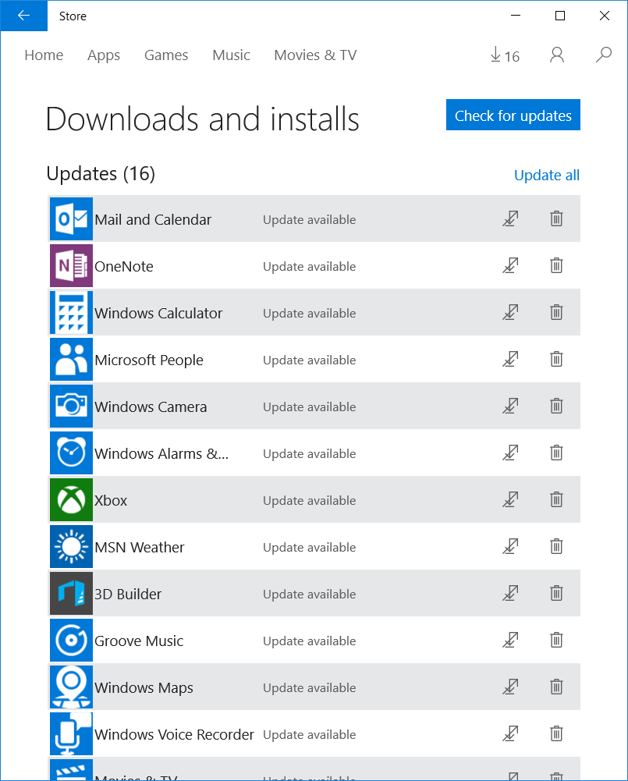Start the Windows Voice Recorder update download

[x=510, y=733]
